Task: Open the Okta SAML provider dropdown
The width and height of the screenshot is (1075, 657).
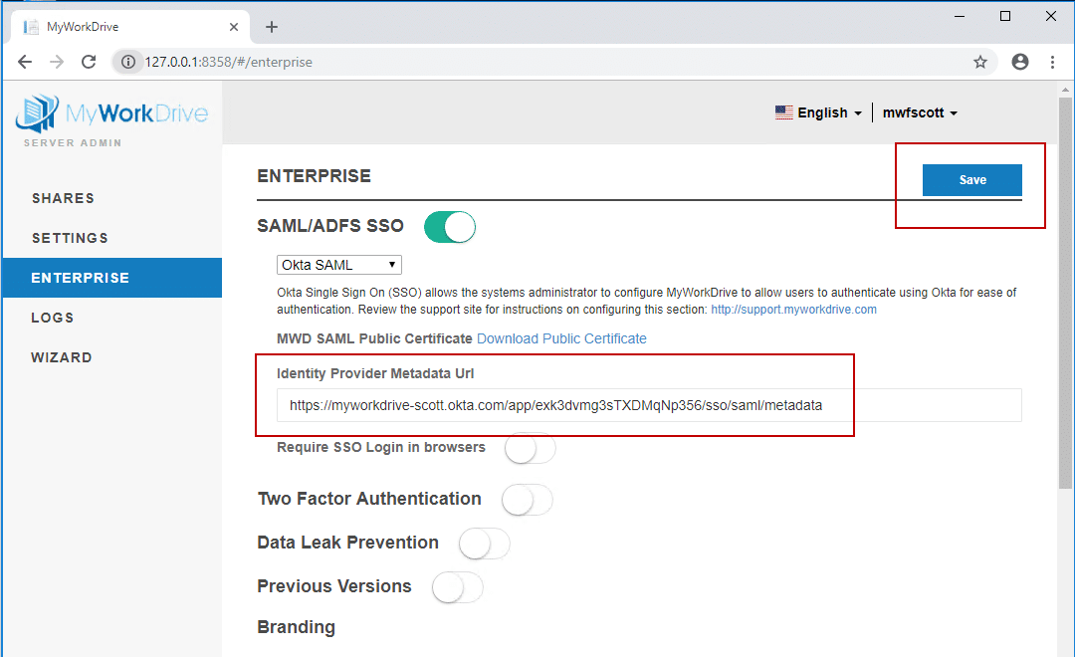Action: point(338,265)
